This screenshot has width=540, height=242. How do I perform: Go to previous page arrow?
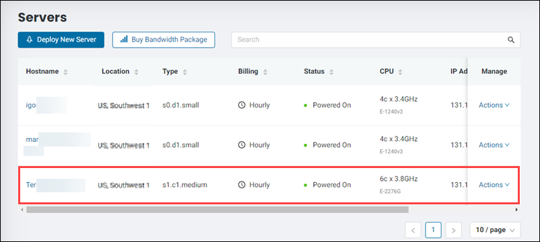(413, 230)
